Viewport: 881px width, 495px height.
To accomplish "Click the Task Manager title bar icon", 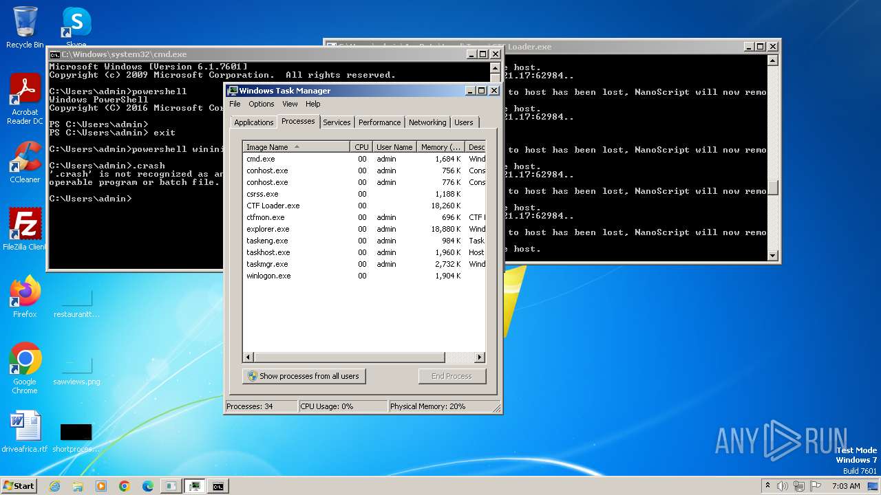I will [233, 91].
